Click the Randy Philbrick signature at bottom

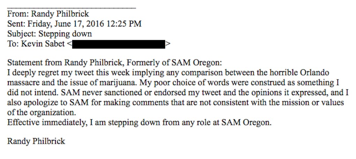coord(36,142)
